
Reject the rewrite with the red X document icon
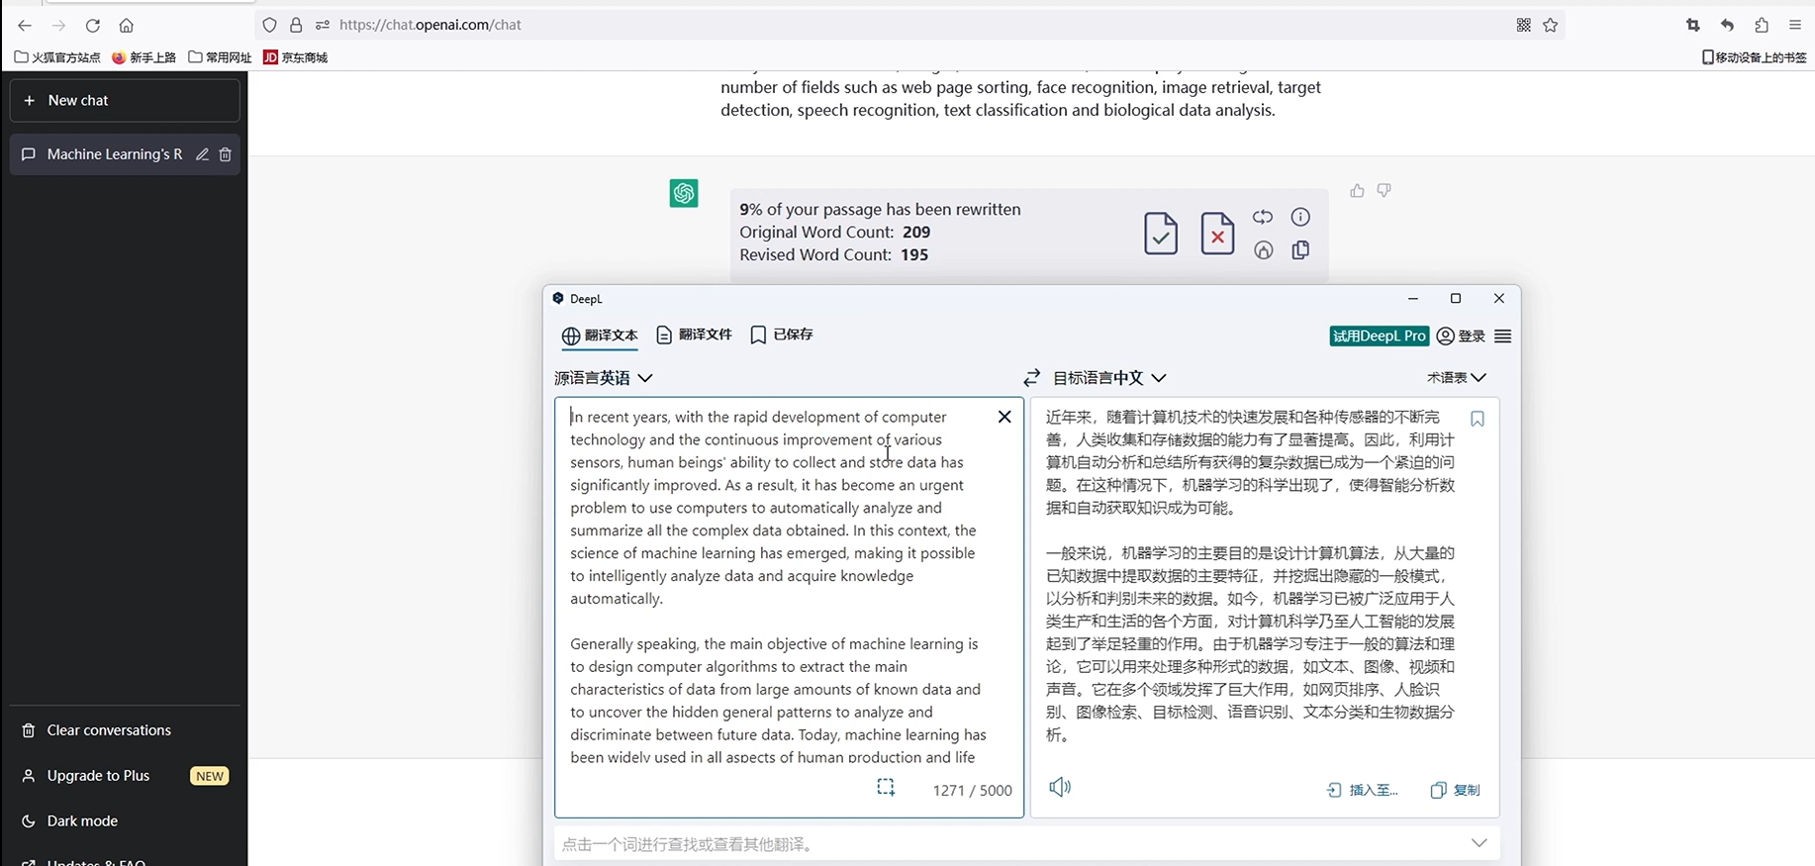1217,234
